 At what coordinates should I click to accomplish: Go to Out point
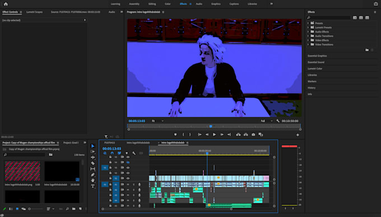(x=229, y=135)
